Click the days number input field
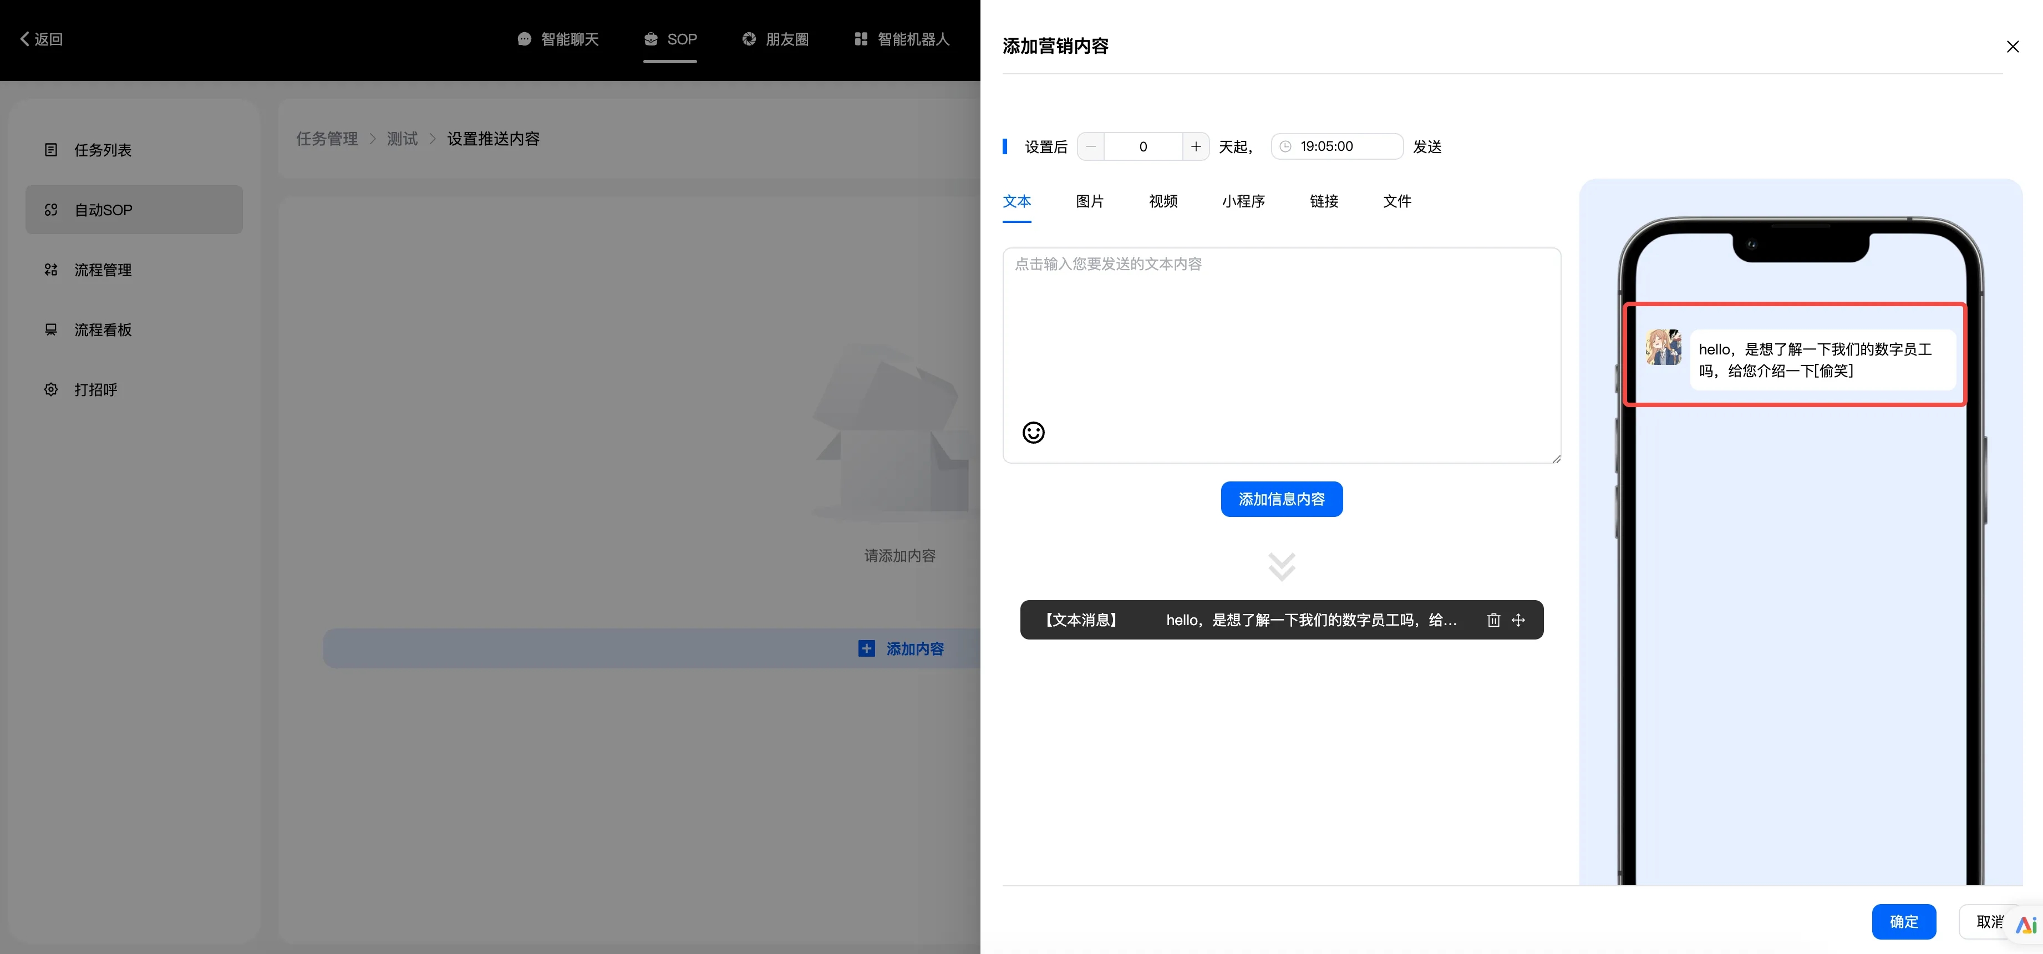Image resolution: width=2043 pixels, height=954 pixels. click(1142, 147)
